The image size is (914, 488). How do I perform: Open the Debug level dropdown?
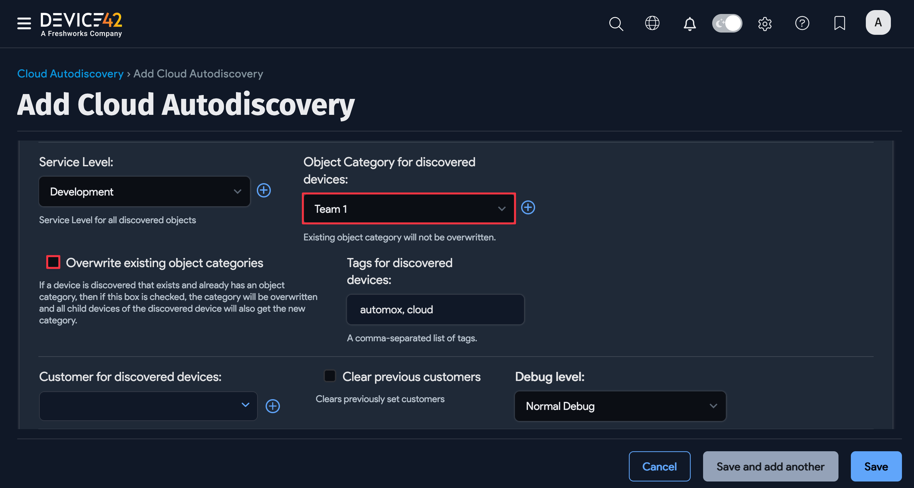tap(620, 406)
